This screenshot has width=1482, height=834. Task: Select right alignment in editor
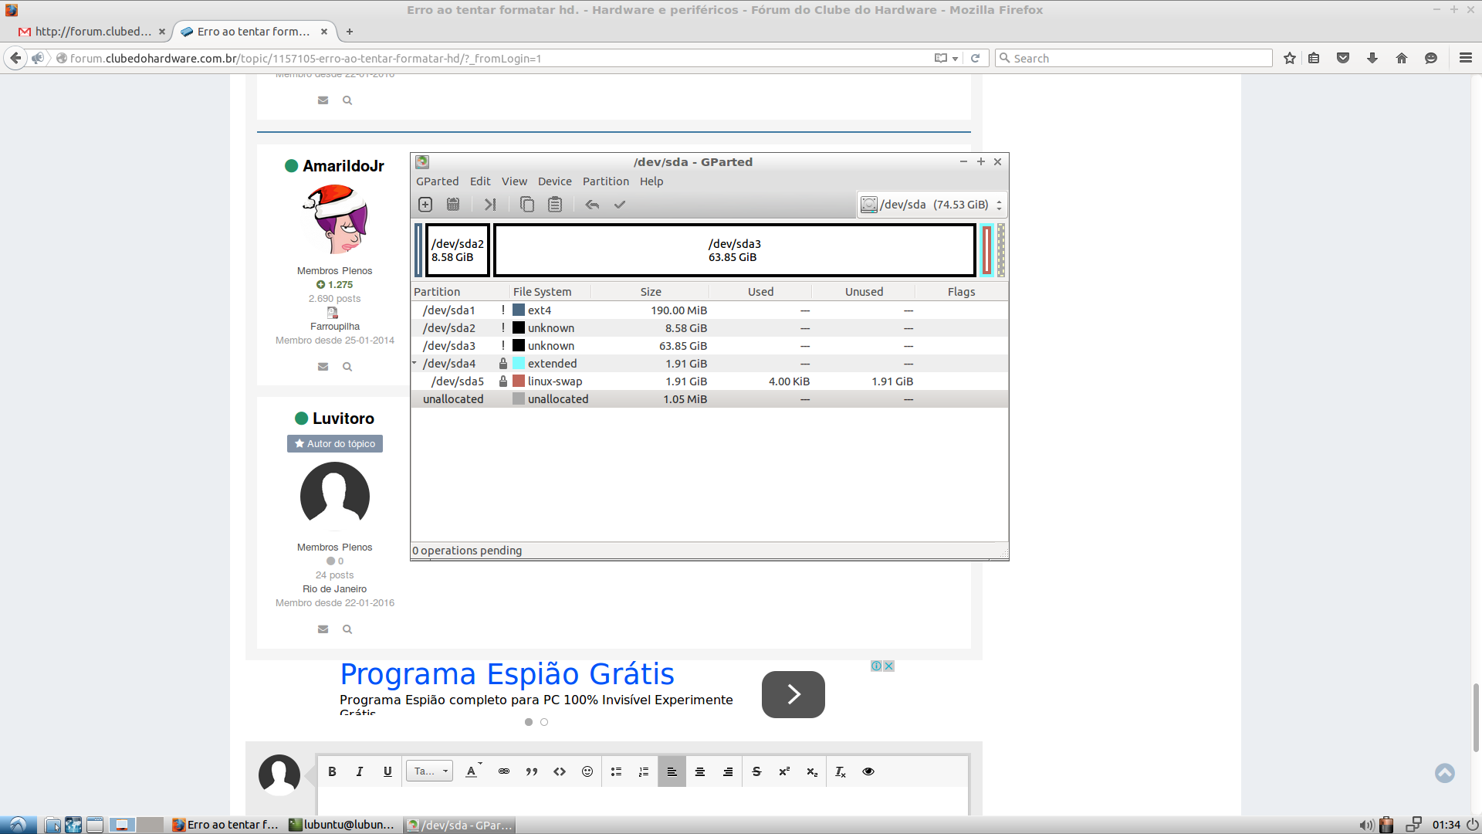(728, 771)
